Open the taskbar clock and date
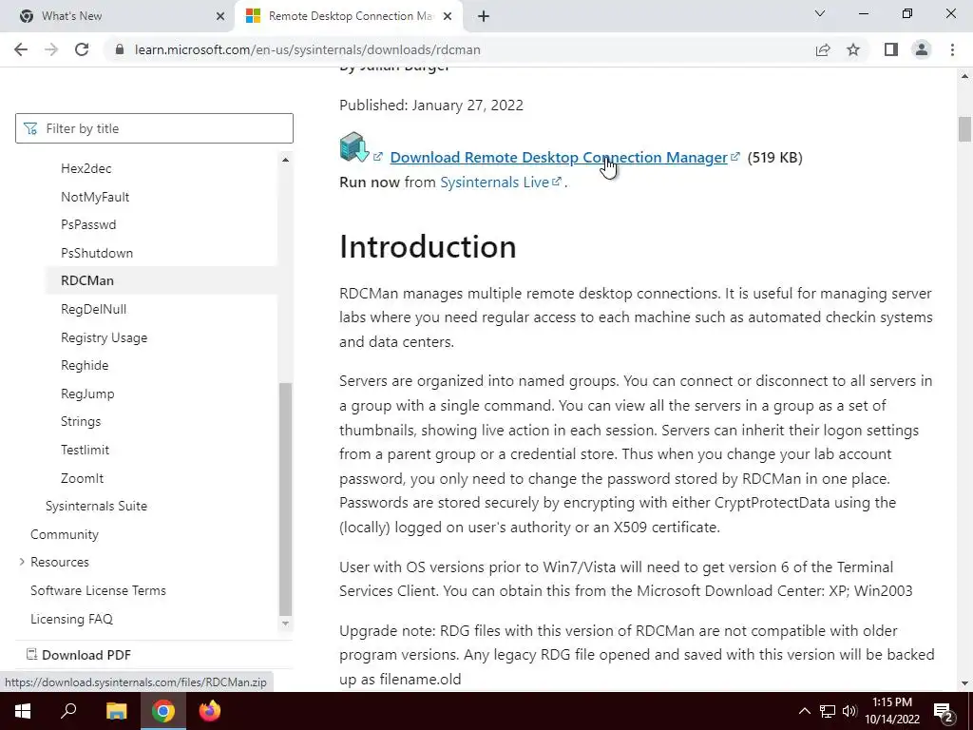Viewport: 973px width, 730px height. (x=892, y=711)
